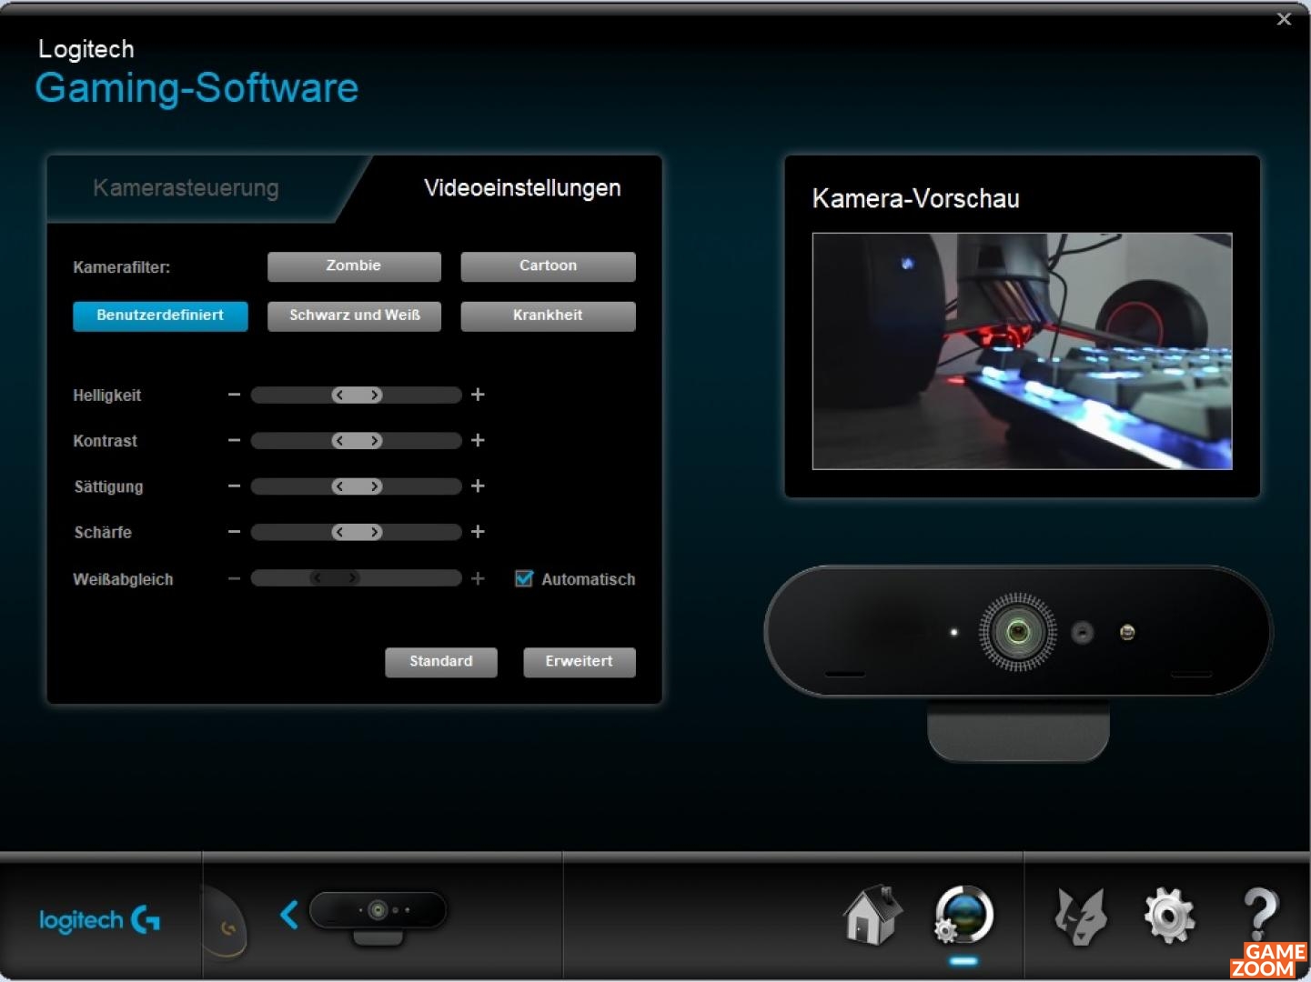Decrease Schärfe with the minus button
This screenshot has width=1311, height=982.
tap(234, 532)
